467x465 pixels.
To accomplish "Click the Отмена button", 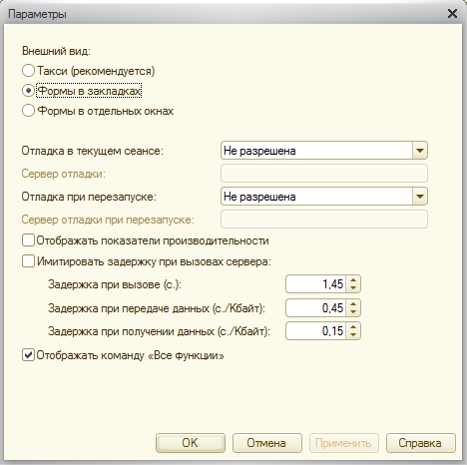I will coord(267,443).
